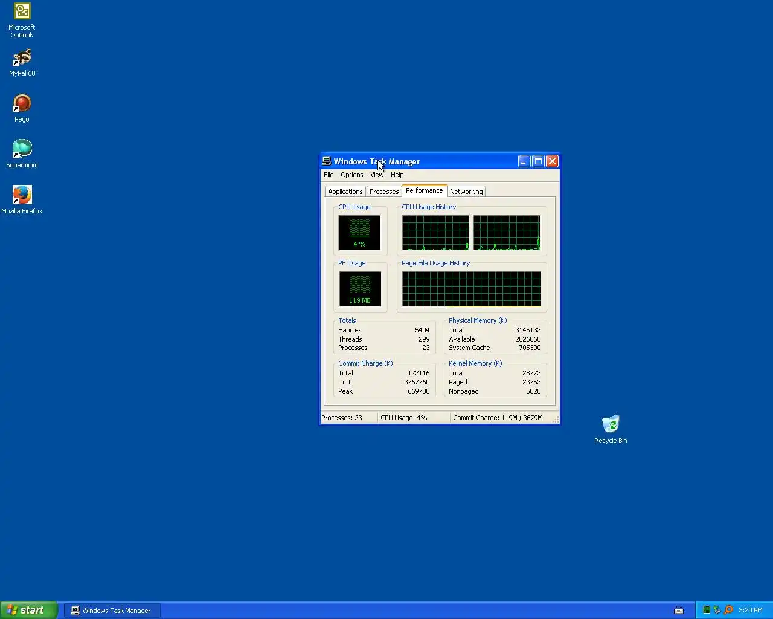Click the Windows Task Manager taskbar button

[112, 611]
